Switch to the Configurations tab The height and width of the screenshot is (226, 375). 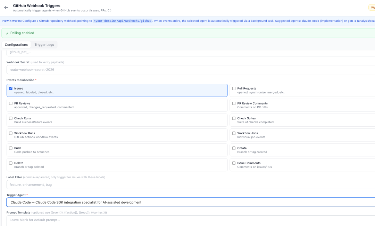(16, 45)
